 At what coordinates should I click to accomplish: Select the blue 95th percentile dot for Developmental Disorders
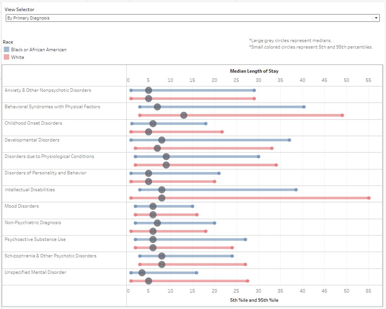tap(289, 140)
